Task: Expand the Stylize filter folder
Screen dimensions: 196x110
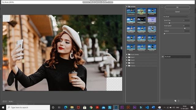Action: 127,63
